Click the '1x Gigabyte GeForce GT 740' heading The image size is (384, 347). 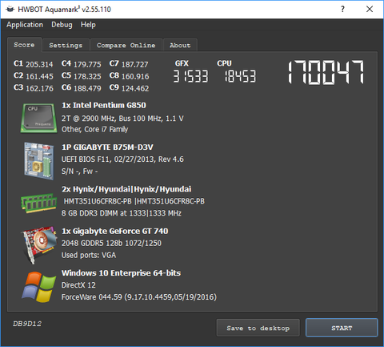pos(115,231)
